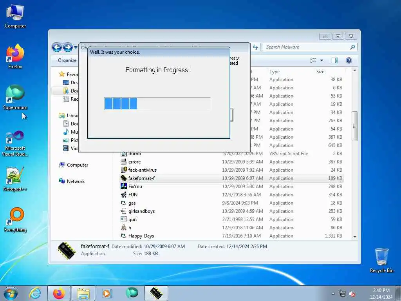This screenshot has height=301, width=401.
Task: Minimize the Explorer window
Action: point(325,36)
